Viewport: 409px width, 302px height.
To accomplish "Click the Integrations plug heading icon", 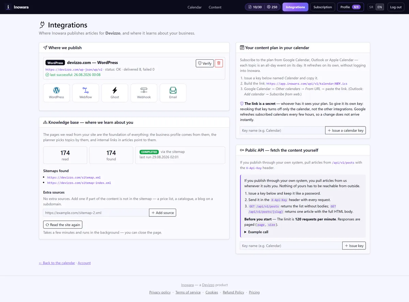I will coord(42,25).
